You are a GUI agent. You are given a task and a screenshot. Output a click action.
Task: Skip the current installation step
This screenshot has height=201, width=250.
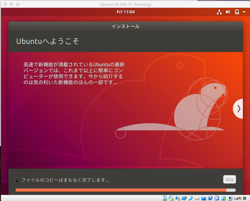(x=229, y=179)
